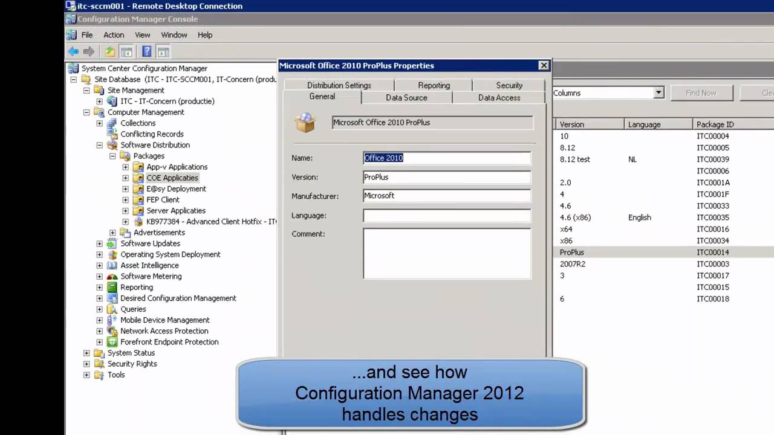Click the Up one level folder icon
Screen dimensions: 774x435
tap(110, 51)
